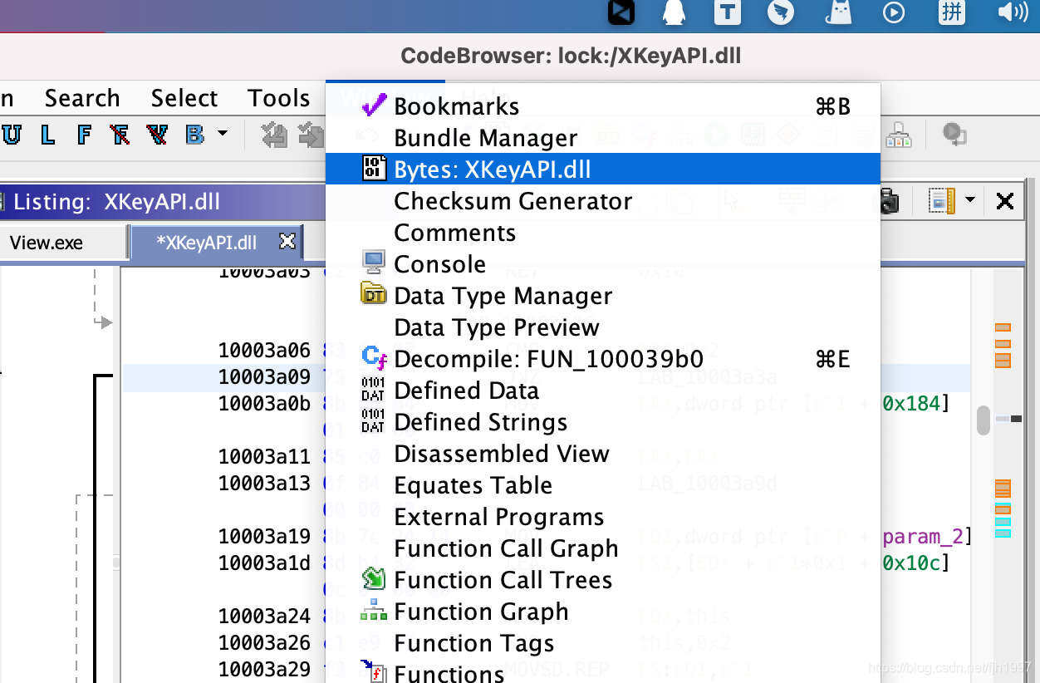
Task: Click the camera snapshot icon in Listing header
Action: point(890,201)
